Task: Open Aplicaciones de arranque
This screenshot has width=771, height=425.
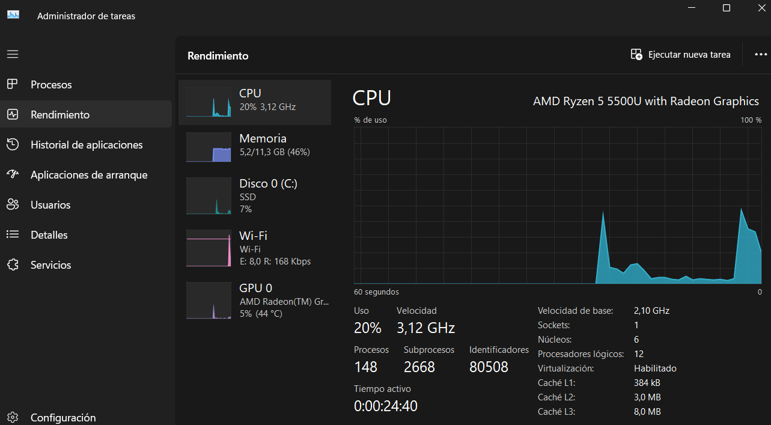Action: coord(88,174)
